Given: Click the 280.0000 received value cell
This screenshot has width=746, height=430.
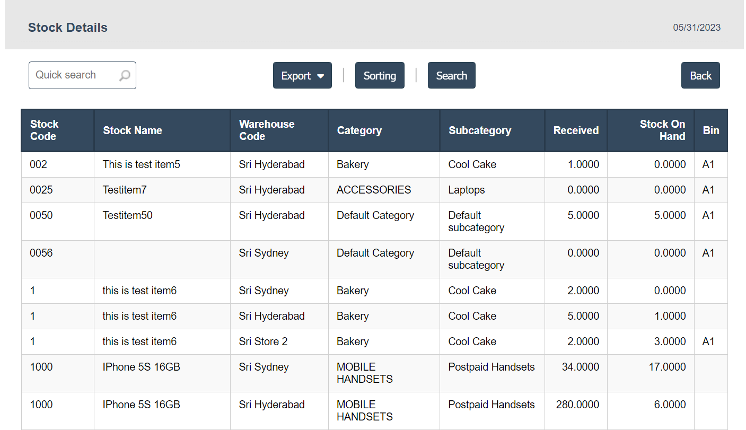Looking at the screenshot, I should point(577,405).
